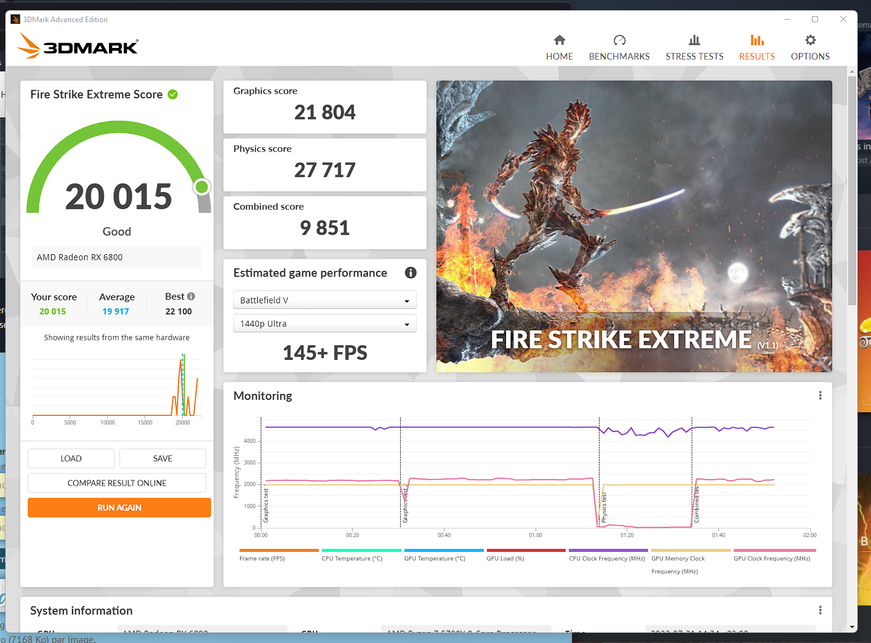The image size is (871, 643).
Task: Click the Best score info icon
Action: click(x=191, y=296)
